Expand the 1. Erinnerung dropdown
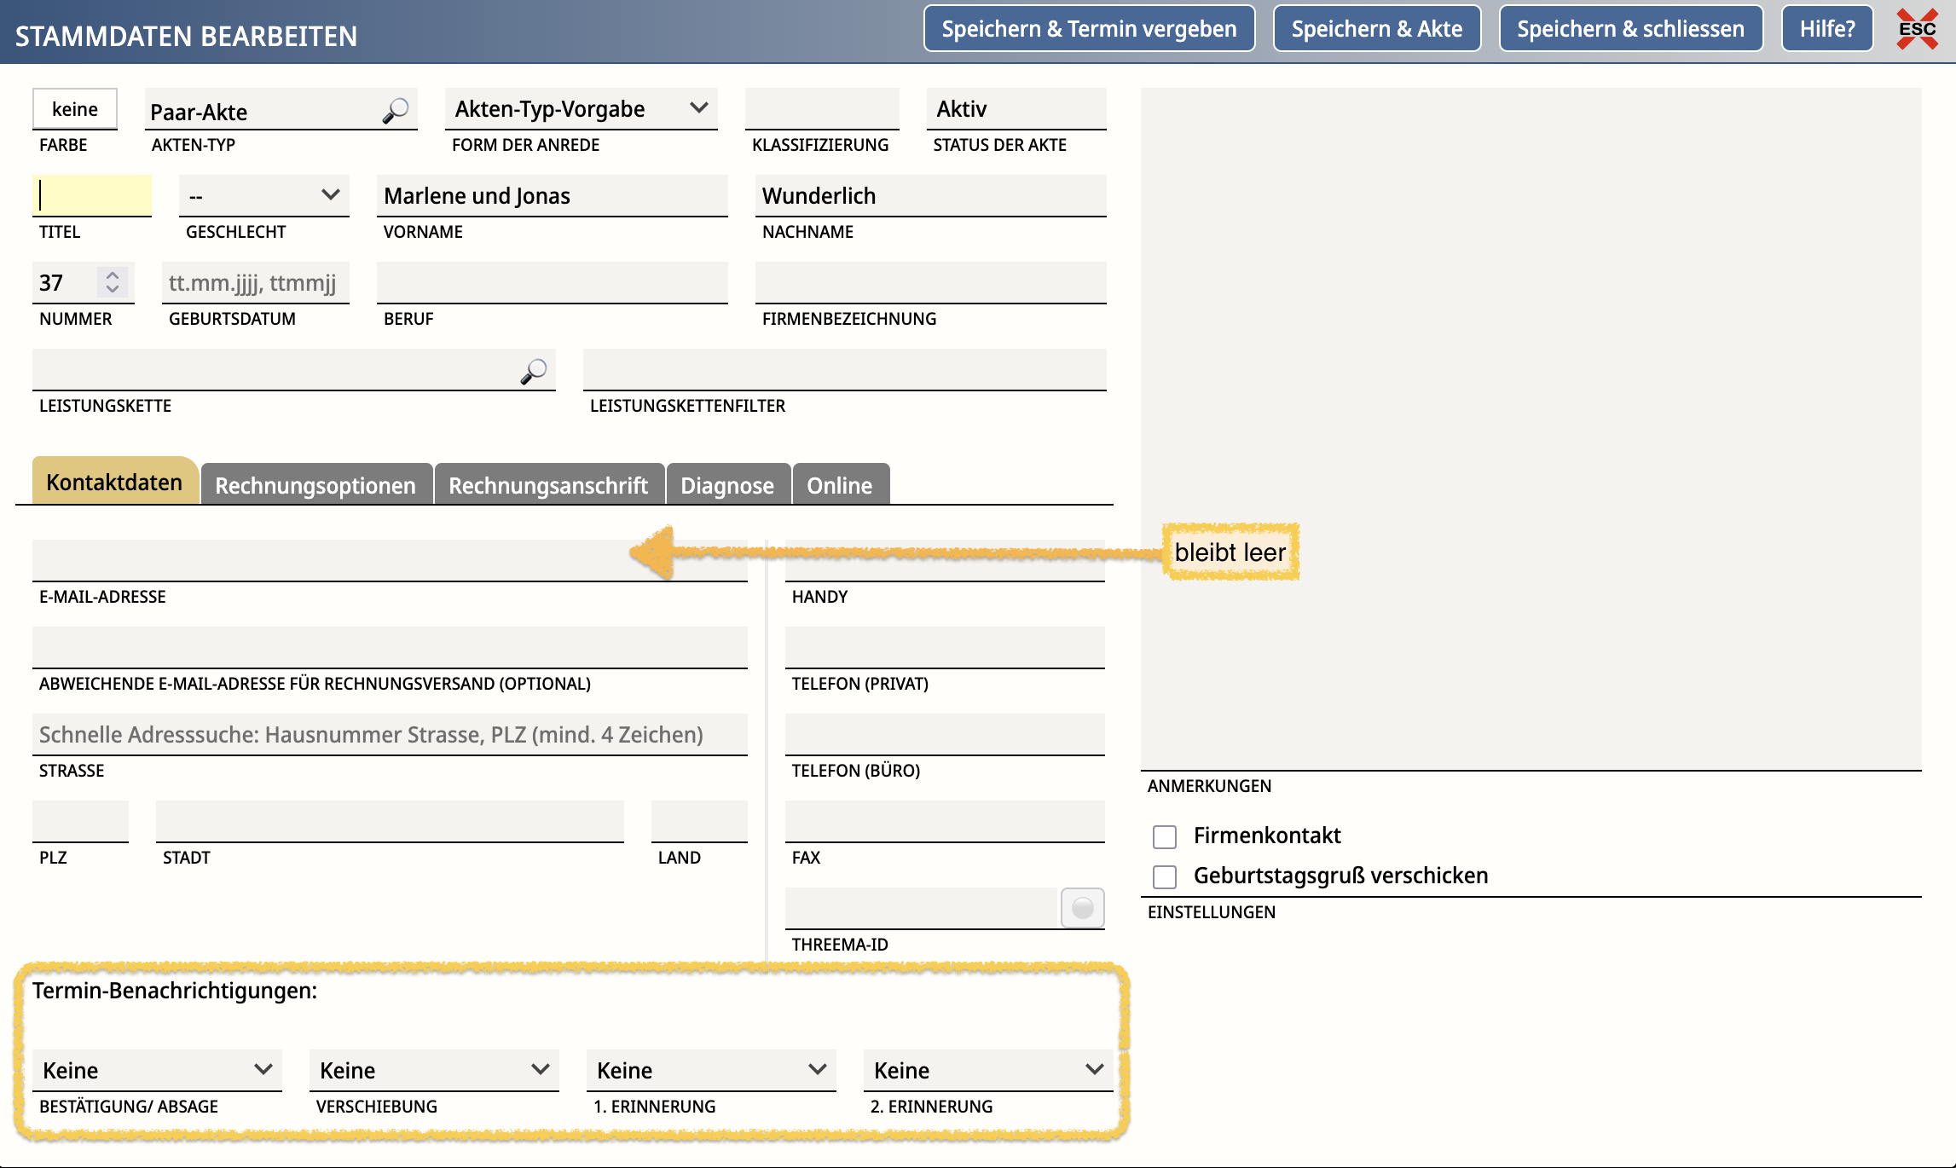Screen dimensions: 1956x1168 [711, 1070]
